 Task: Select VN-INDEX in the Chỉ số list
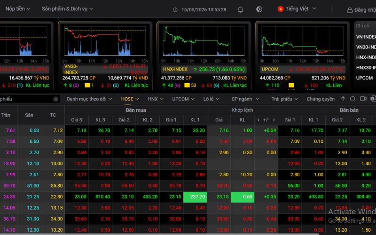366,37
